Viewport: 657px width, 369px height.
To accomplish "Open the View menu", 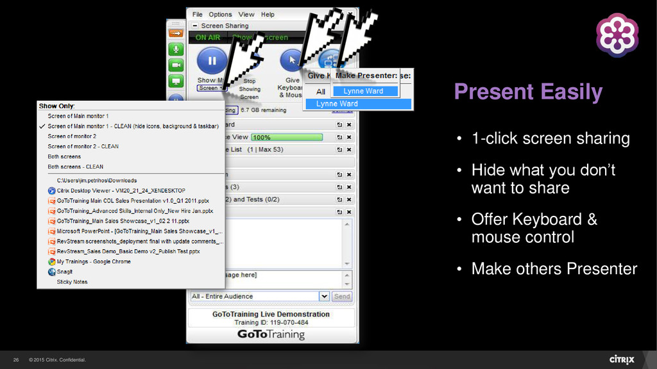I will 246,14.
